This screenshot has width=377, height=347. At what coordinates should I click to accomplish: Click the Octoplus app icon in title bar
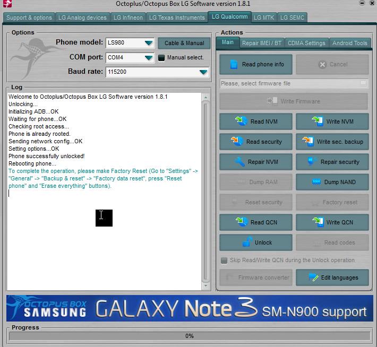click(7, 3)
